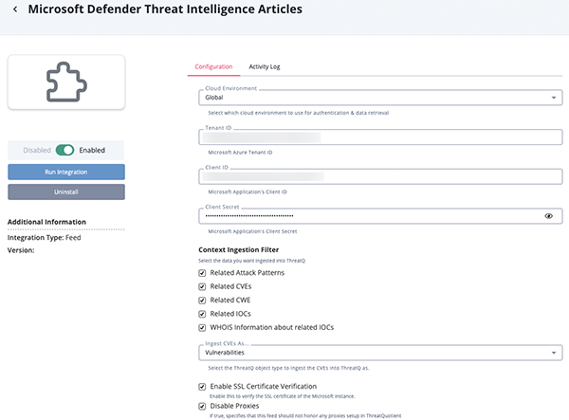Click the 'Select which cloud environment' hint text

click(x=299, y=113)
